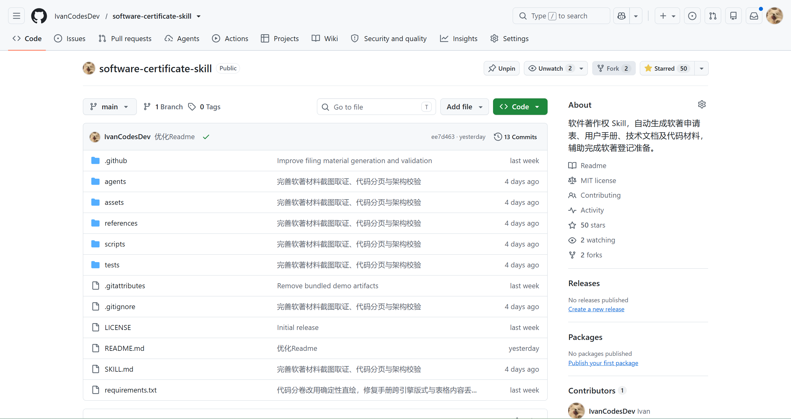Open the SKILL.md file
The height and width of the screenshot is (419, 791).
tap(119, 369)
